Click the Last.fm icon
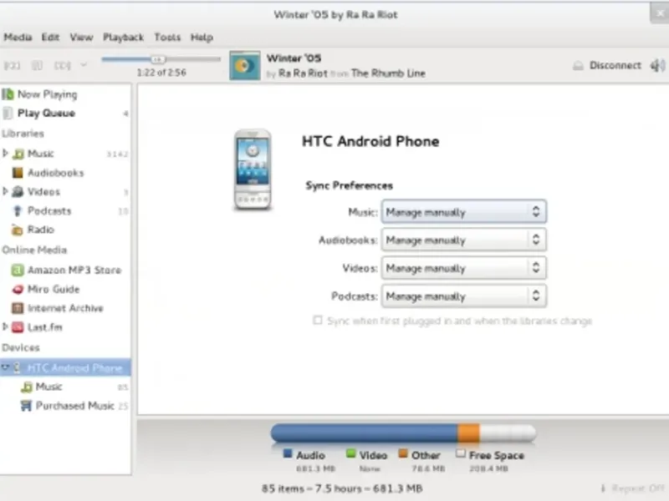 click(x=18, y=327)
